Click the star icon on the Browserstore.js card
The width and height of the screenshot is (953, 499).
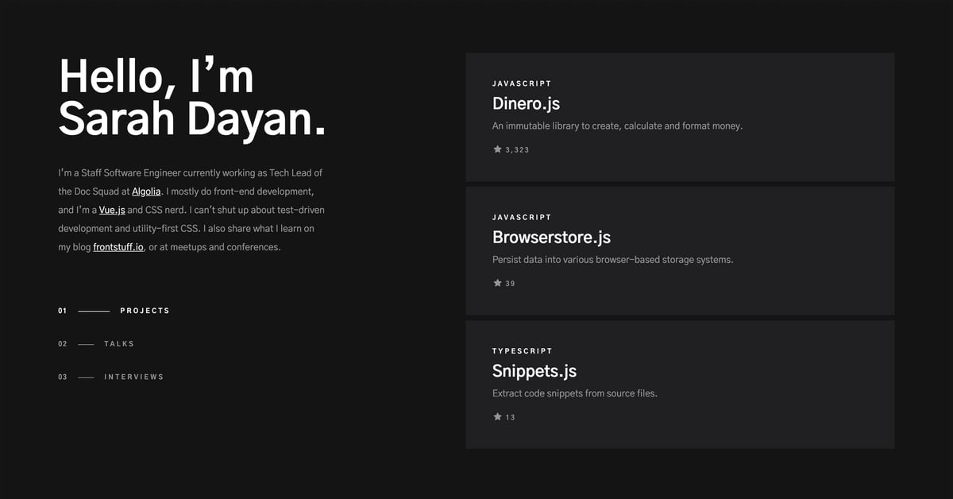tap(496, 282)
